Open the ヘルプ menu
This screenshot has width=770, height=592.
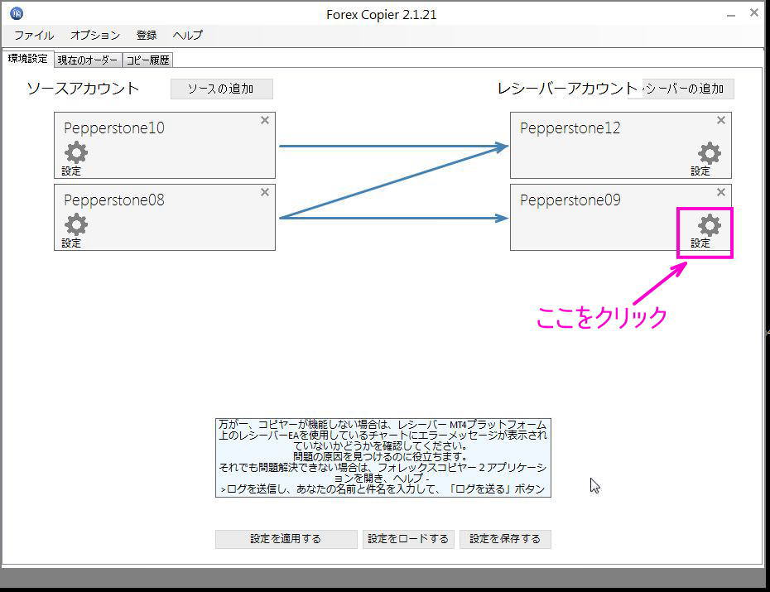point(185,35)
